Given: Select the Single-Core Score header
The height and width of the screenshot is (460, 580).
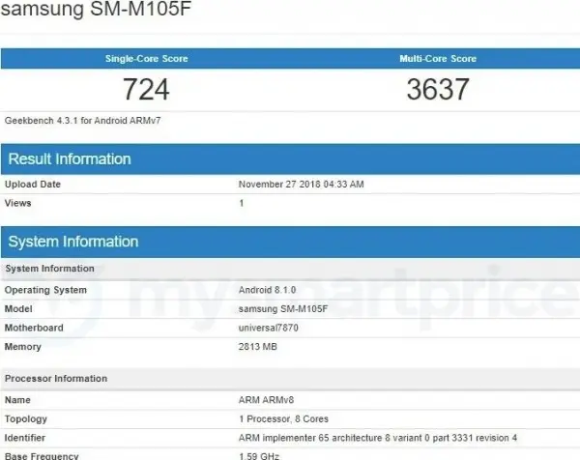Looking at the screenshot, I should point(147,59).
